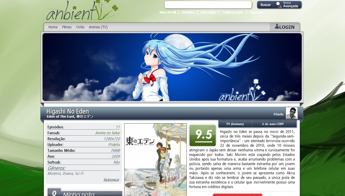Open Busca Avançada magnifier icon
This screenshot has width=345, height=196.
278,5
